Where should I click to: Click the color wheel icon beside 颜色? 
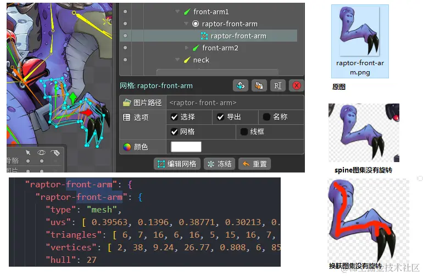pyautogui.click(x=127, y=147)
